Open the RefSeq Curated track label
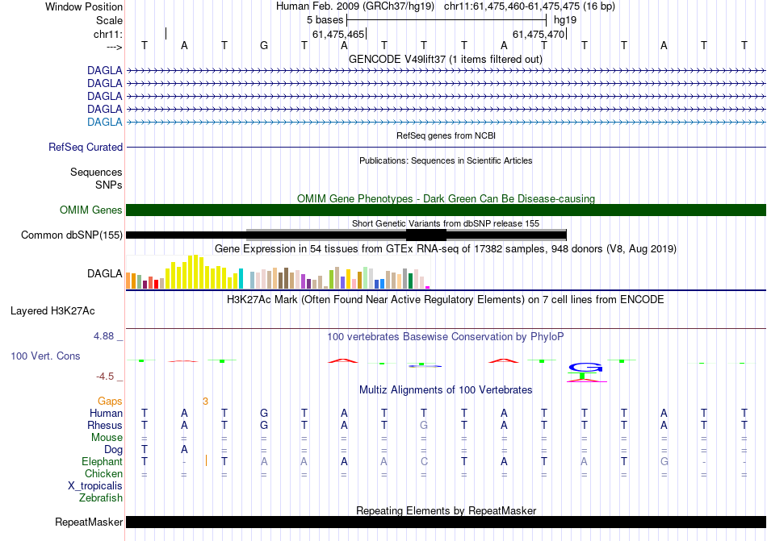 pyautogui.click(x=86, y=147)
